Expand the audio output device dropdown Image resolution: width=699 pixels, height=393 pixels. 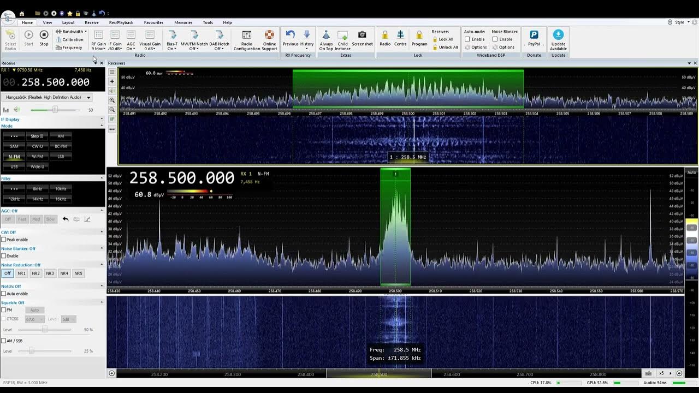click(88, 97)
